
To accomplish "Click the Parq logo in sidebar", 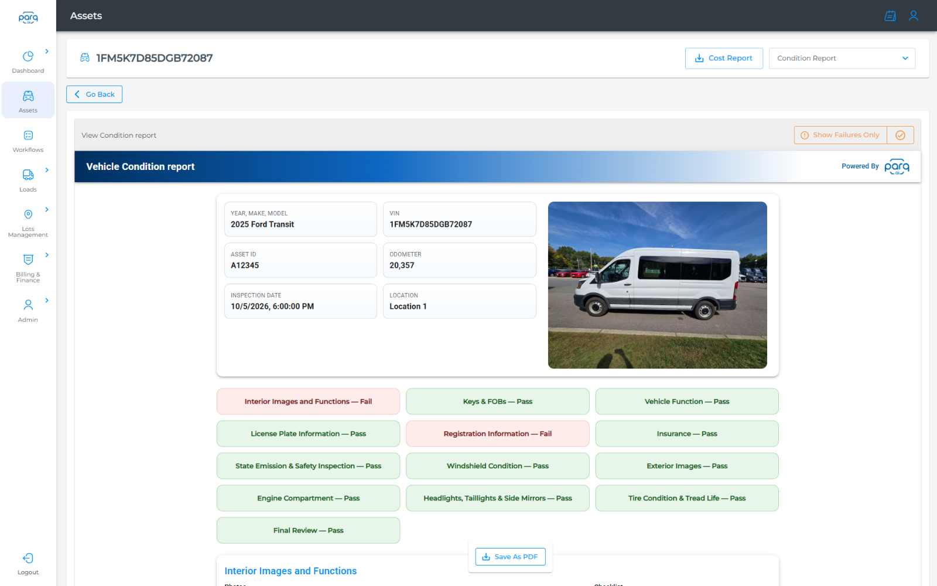I will coord(28,18).
